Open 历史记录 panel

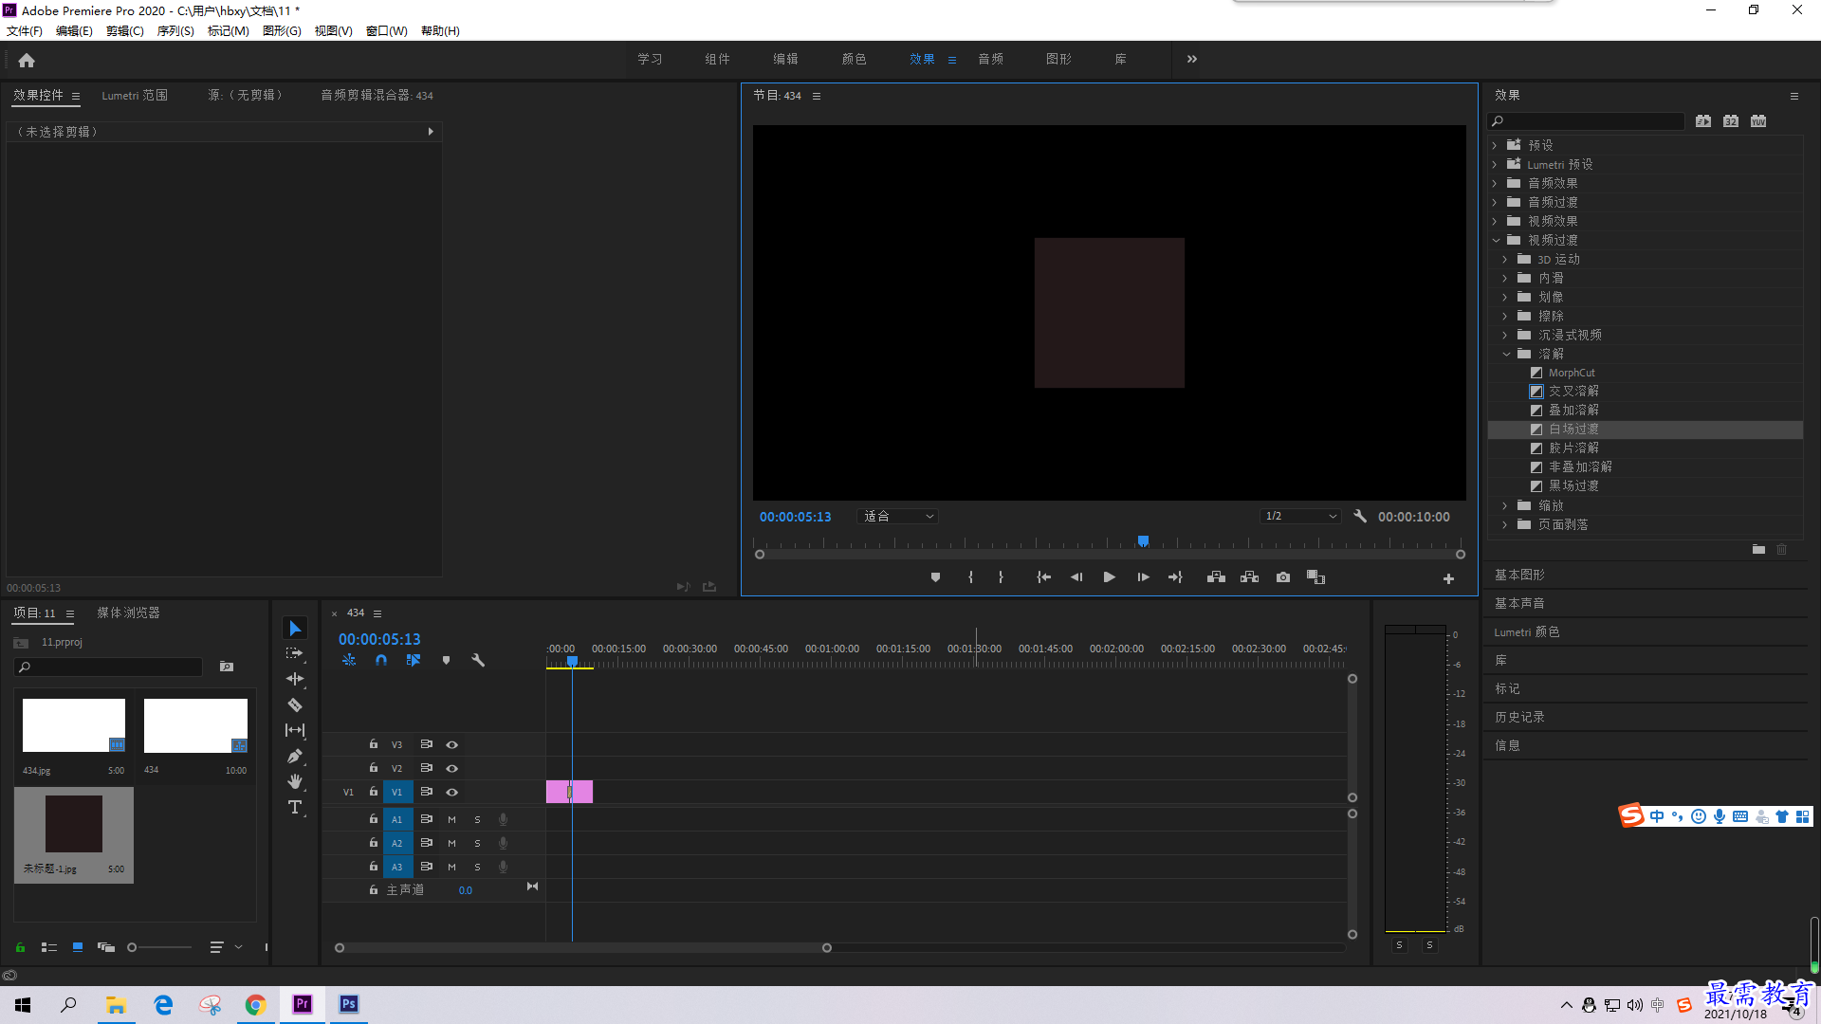(1519, 717)
